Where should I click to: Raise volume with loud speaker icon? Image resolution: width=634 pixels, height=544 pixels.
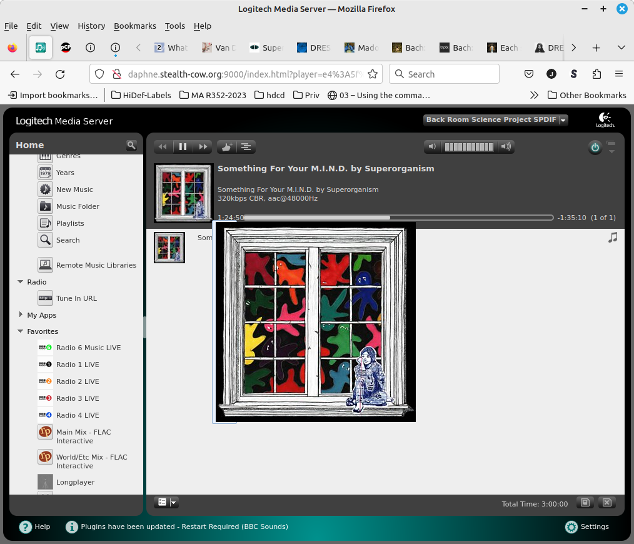point(505,146)
